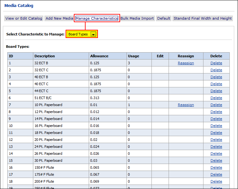Screen dimensions: 238x189
Task: Click the Usage column header
Action: click(x=133, y=56)
